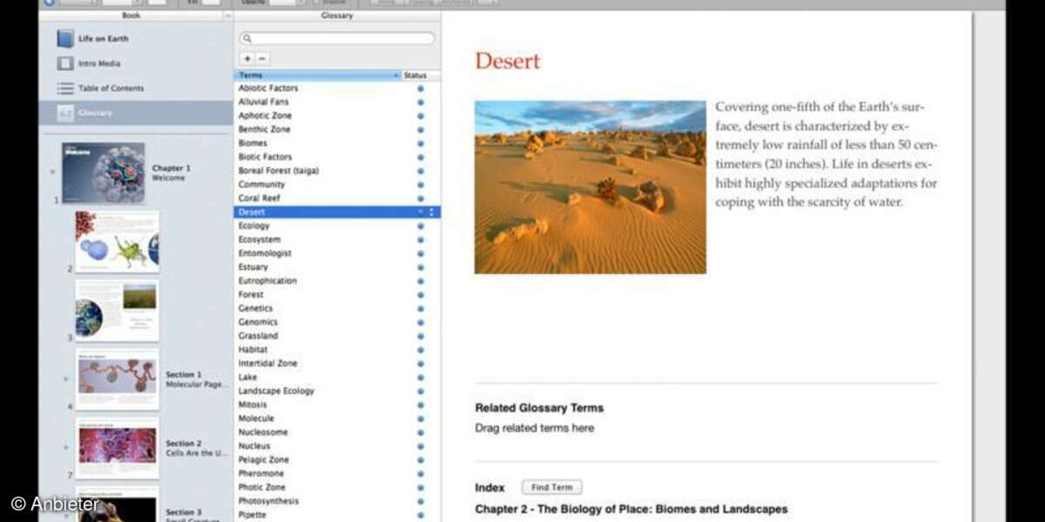Select Section 1 Molecular Page thumbnail
This screenshot has width=1045, height=522.
pos(117,378)
